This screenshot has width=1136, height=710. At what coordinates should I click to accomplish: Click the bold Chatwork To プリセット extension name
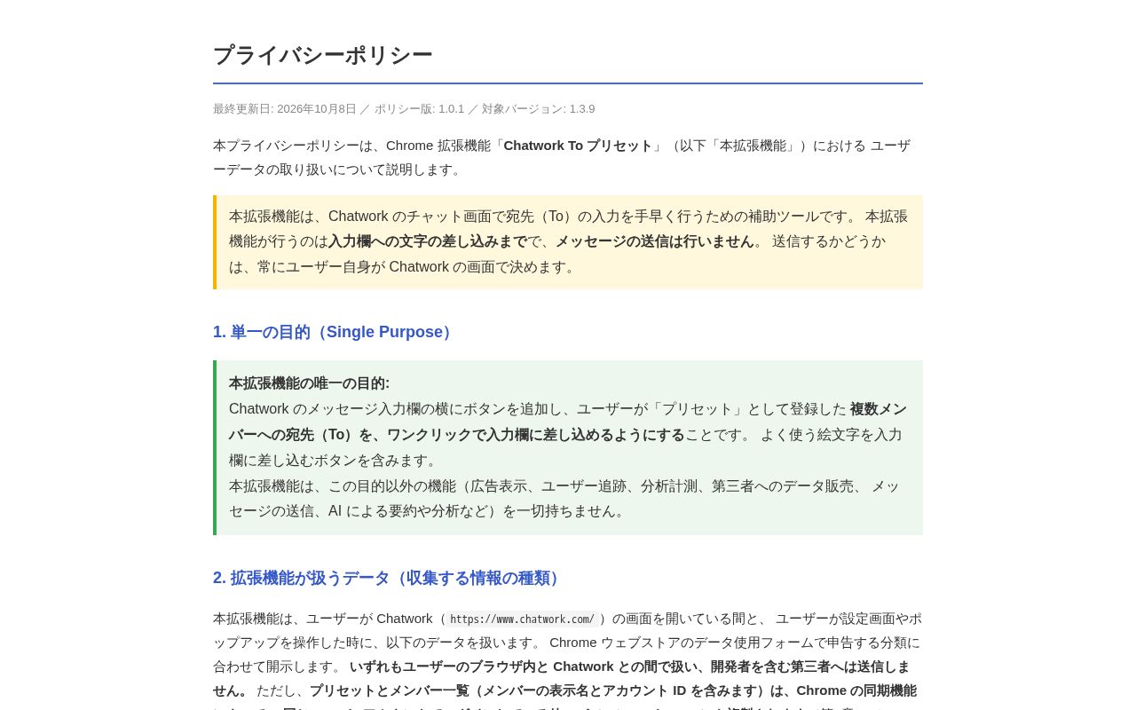coord(578,146)
